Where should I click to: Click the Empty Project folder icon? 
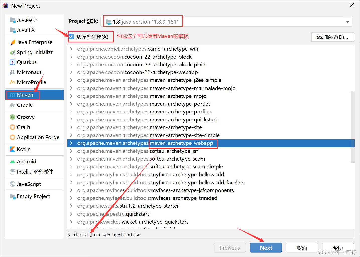click(12, 196)
